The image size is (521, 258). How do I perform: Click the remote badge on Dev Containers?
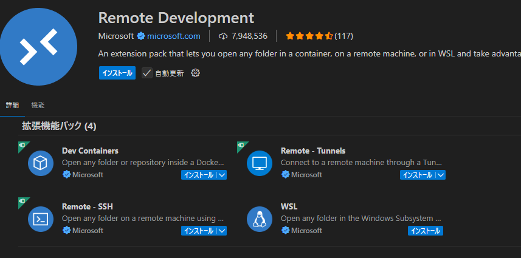pos(22,146)
